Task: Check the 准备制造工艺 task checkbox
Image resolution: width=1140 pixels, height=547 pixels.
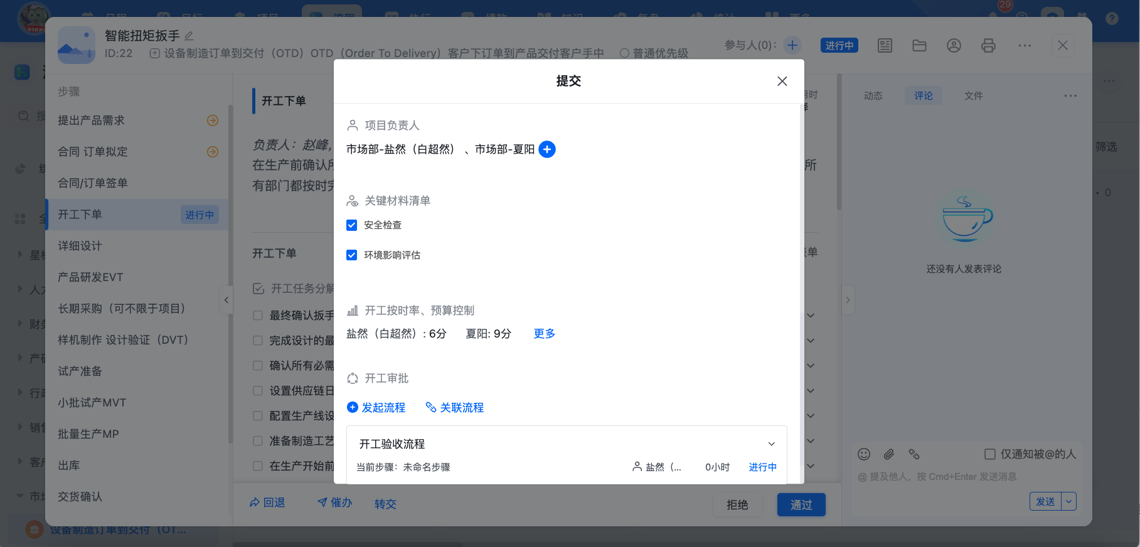Action: point(258,441)
